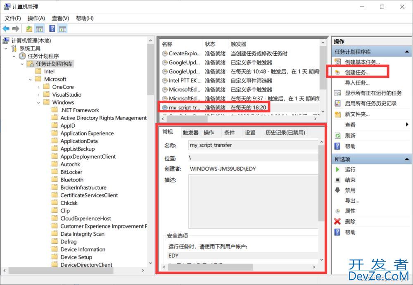Click the 帮助 icon below 刷新
The width and height of the screenshot is (413, 285).
pyautogui.click(x=337, y=146)
